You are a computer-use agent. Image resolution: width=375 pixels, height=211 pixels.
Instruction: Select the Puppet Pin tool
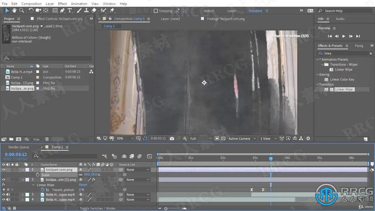112,11
